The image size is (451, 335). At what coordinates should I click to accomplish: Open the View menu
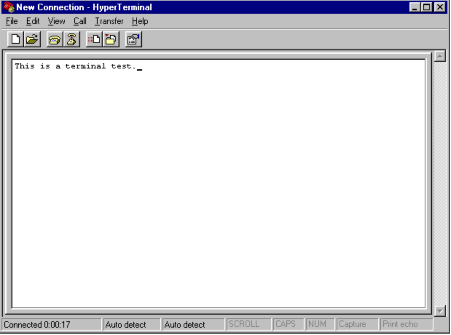pos(56,21)
